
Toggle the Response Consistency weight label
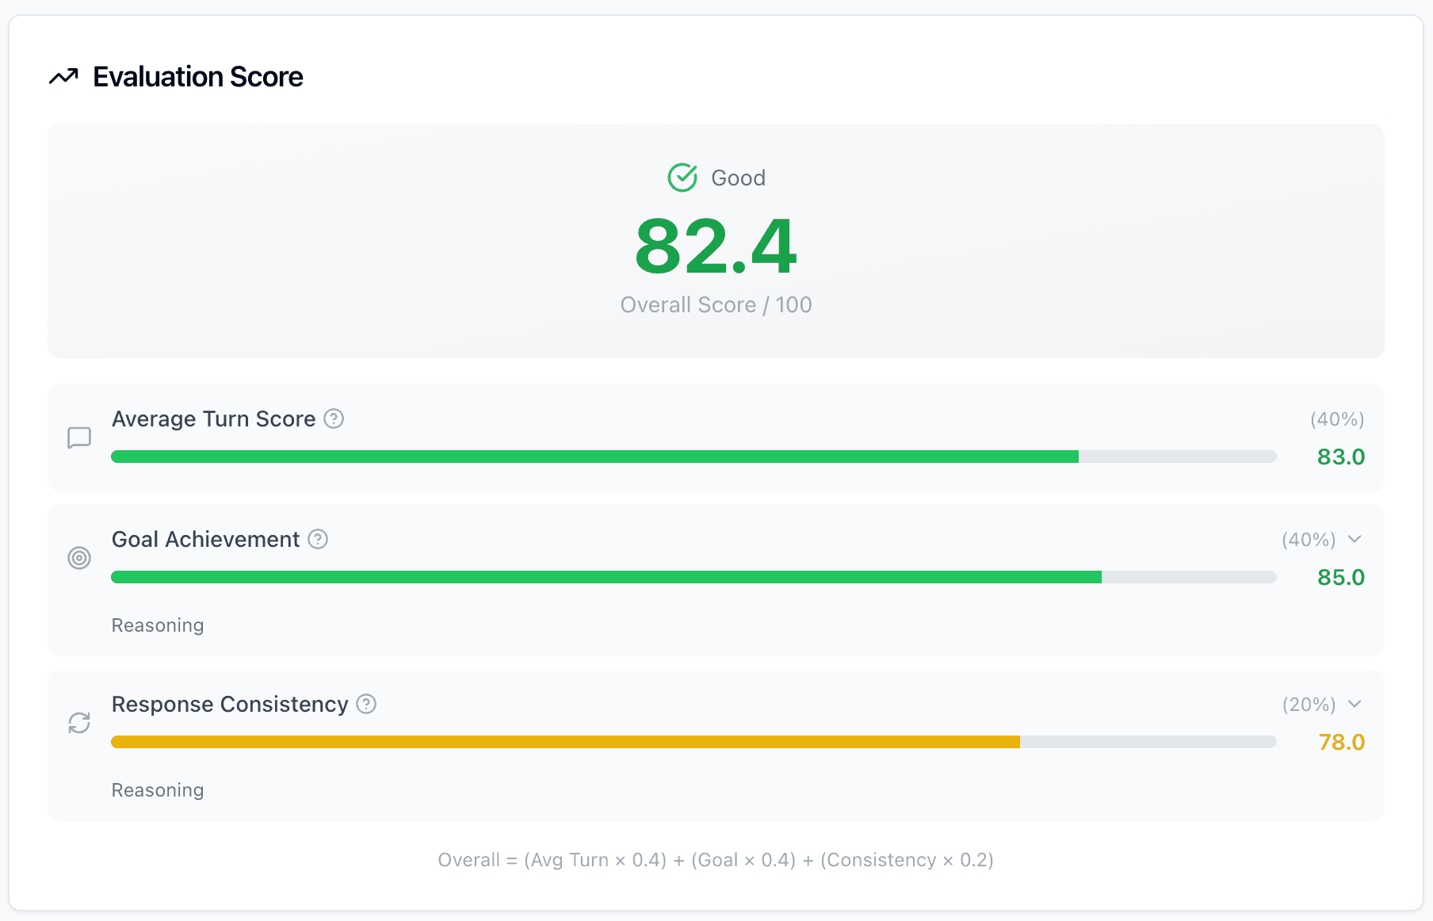1308,705
